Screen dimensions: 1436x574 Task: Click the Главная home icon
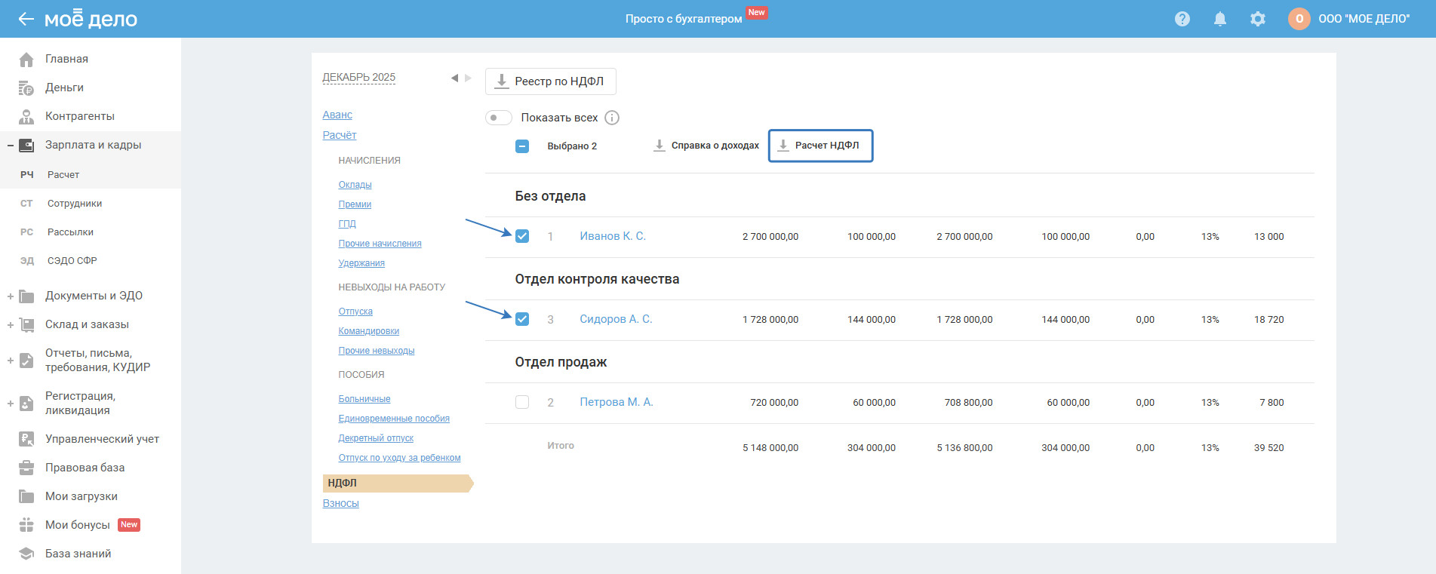tap(26, 59)
